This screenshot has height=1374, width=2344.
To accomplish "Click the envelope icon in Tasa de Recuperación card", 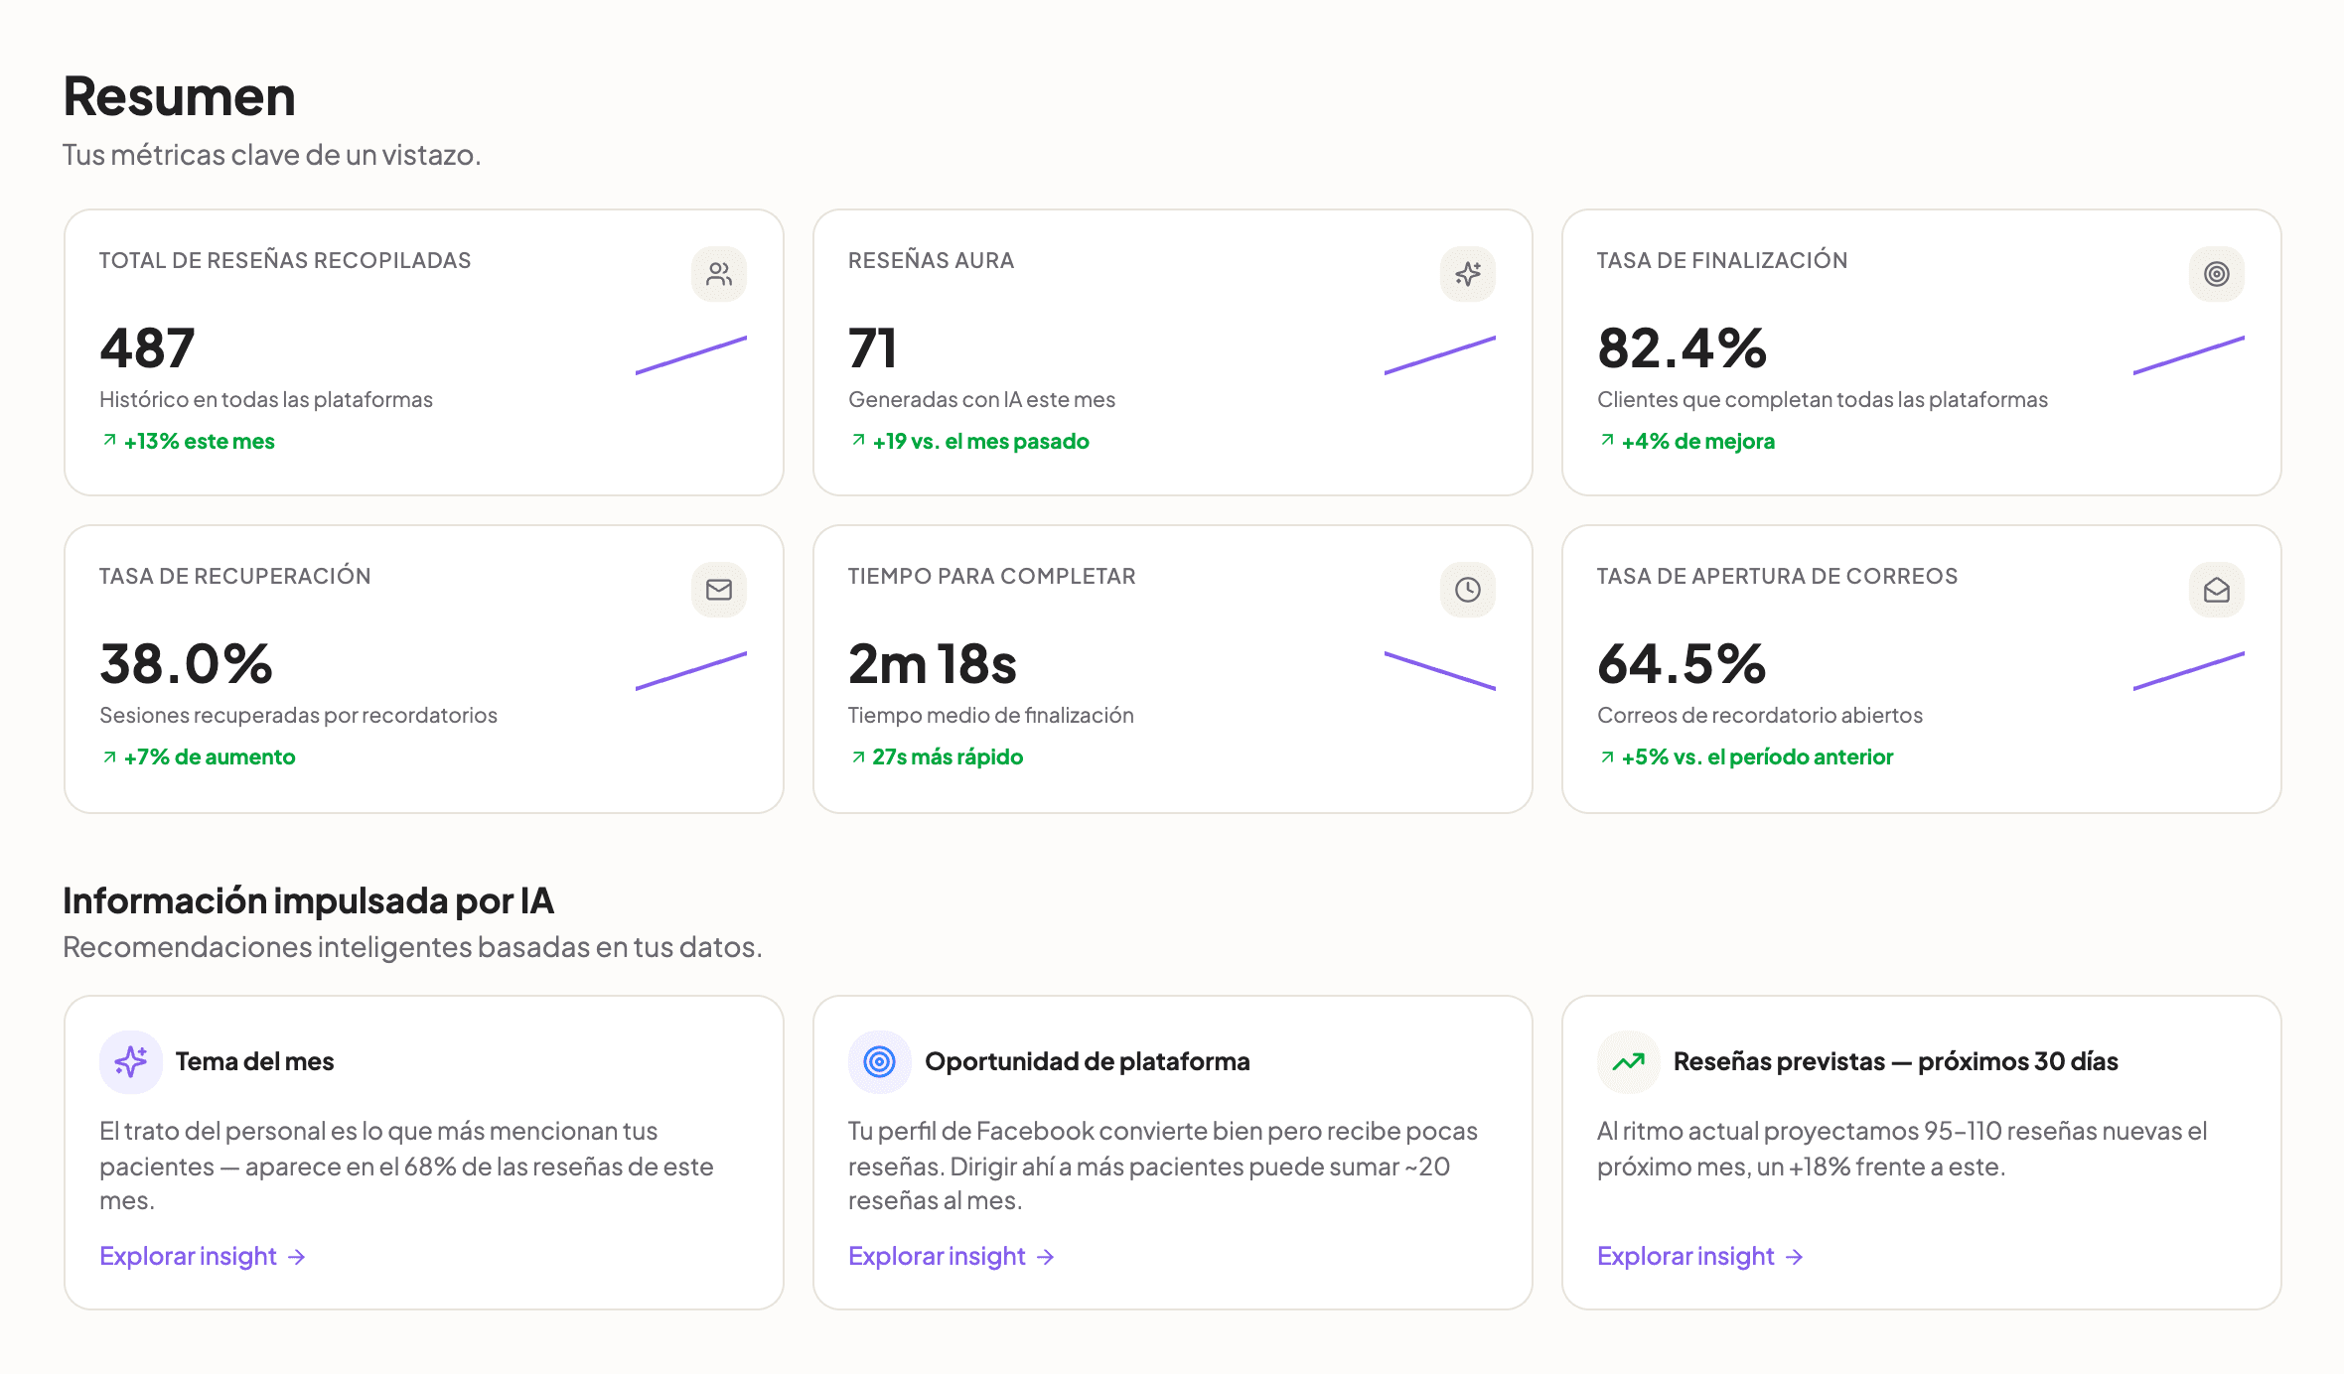I will pyautogui.click(x=719, y=590).
